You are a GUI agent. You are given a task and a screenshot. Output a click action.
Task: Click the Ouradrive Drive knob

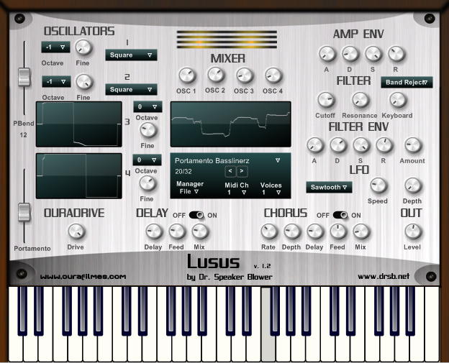(76, 231)
